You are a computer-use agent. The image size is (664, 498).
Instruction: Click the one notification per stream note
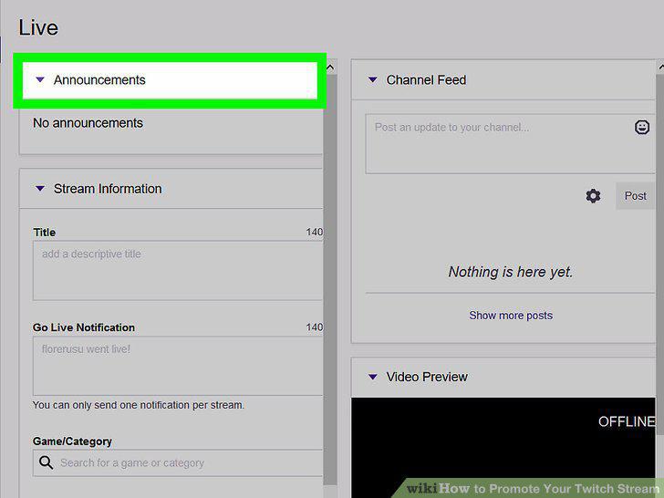click(x=138, y=405)
